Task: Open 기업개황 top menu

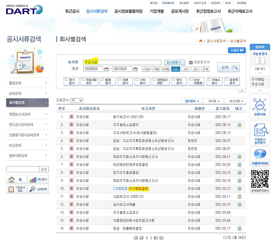Action: point(157,11)
